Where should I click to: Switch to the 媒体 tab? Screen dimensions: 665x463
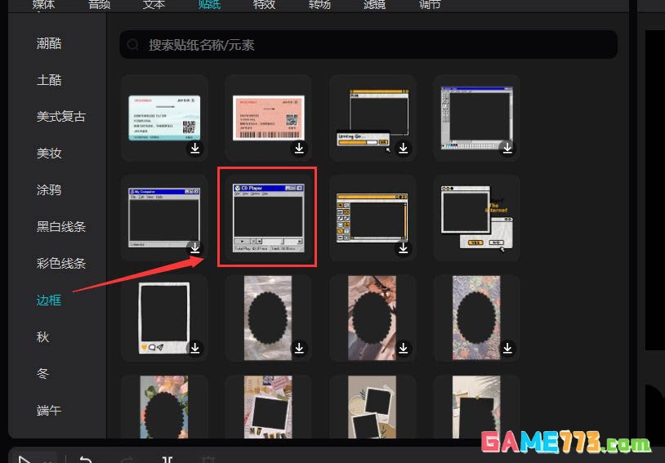pos(43,5)
